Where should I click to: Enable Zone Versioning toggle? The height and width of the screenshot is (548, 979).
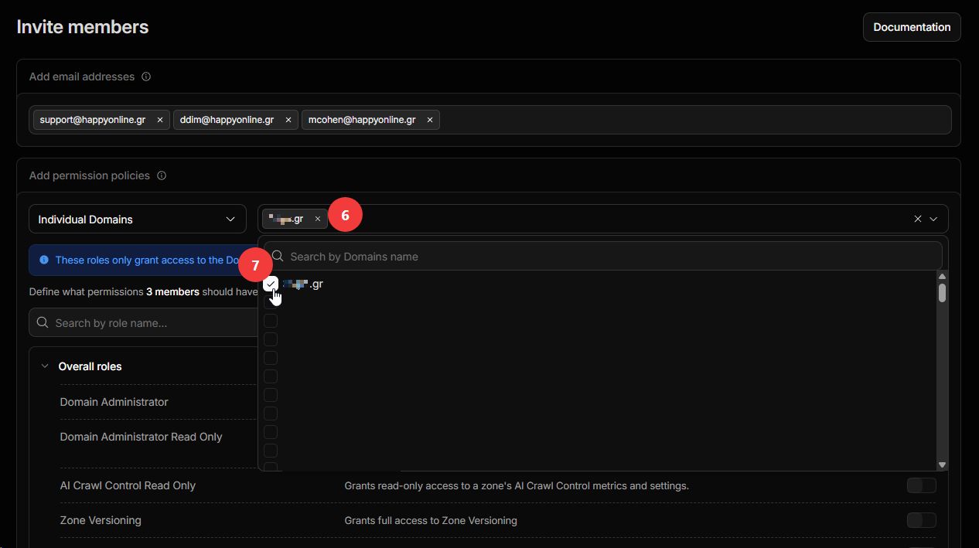(x=921, y=520)
